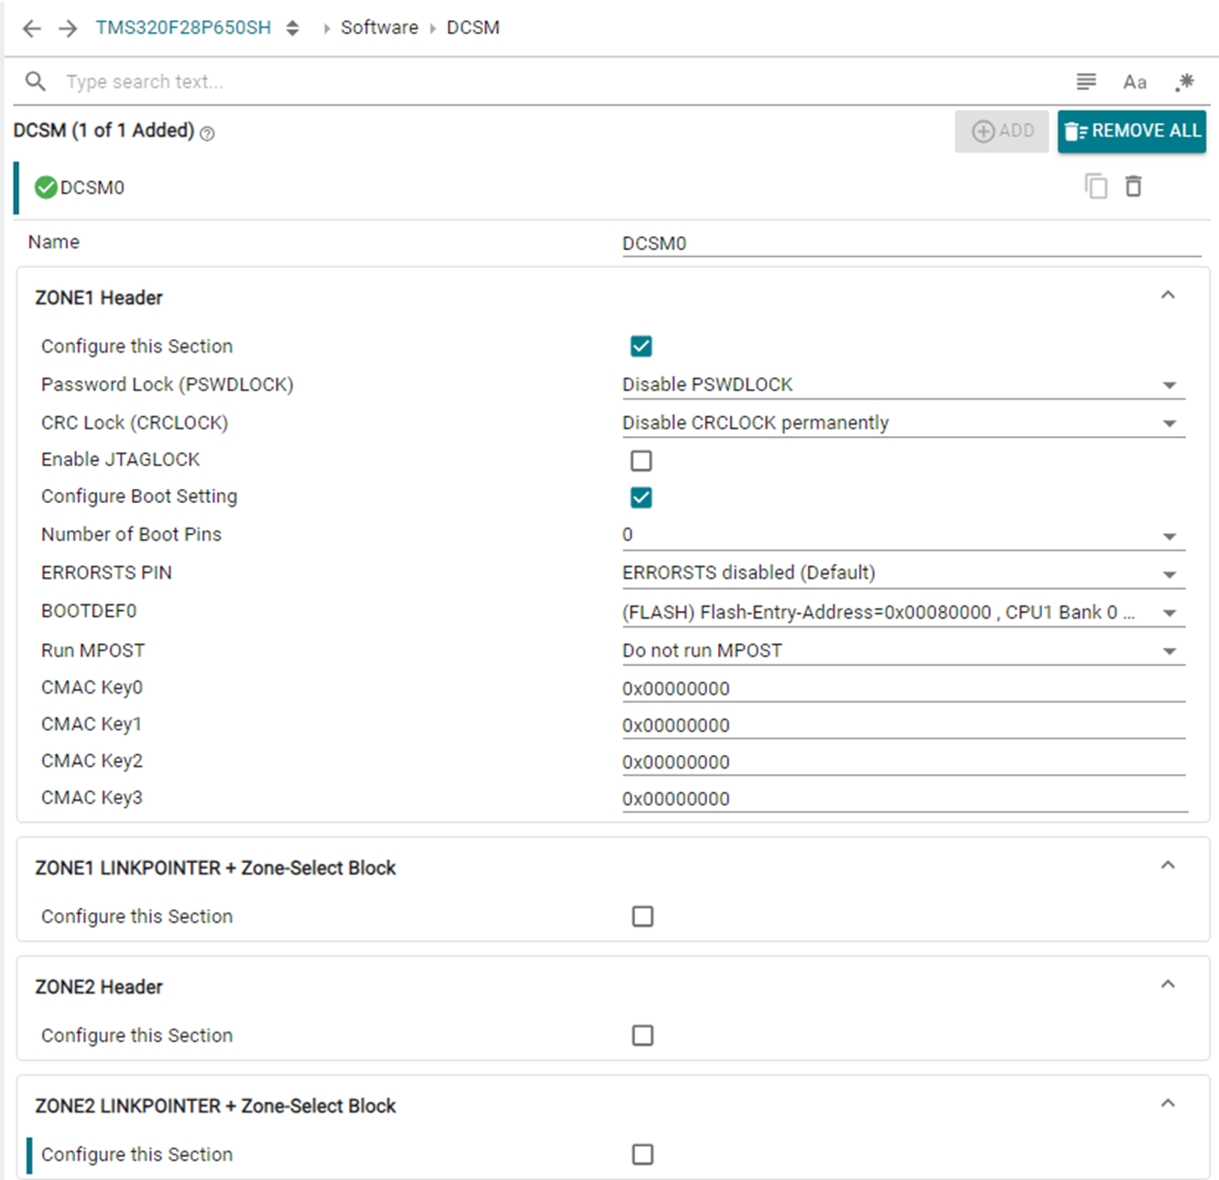The height and width of the screenshot is (1180, 1219).
Task: Click the TMS320F28P650SH device link
Action: click(183, 27)
